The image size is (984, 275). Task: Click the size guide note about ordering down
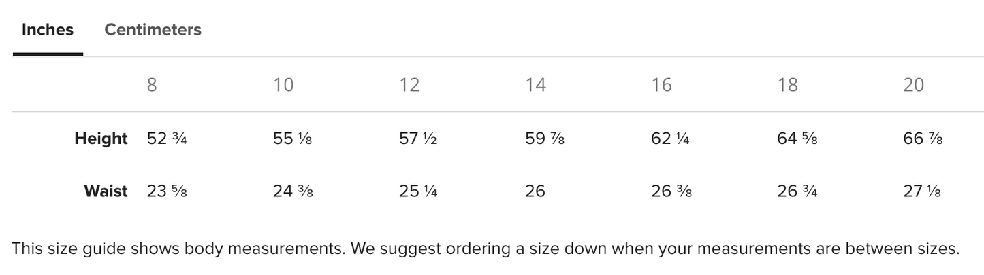click(x=485, y=249)
